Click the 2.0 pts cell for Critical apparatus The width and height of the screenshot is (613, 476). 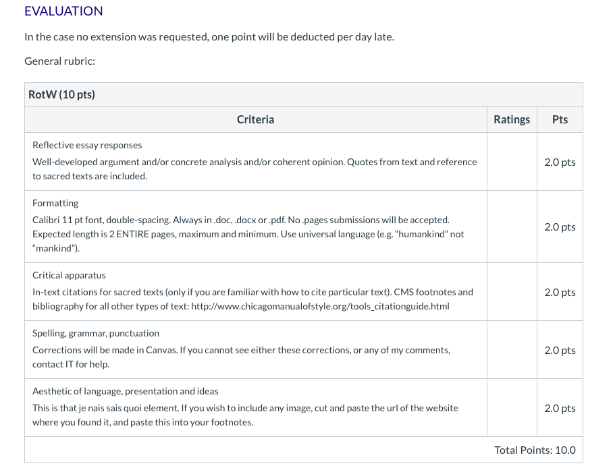[x=560, y=293]
